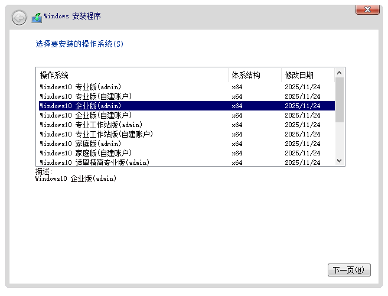Click 2025/11/24 date of 专业版(自建账户) row
This screenshot has width=388, height=296.
302,96
